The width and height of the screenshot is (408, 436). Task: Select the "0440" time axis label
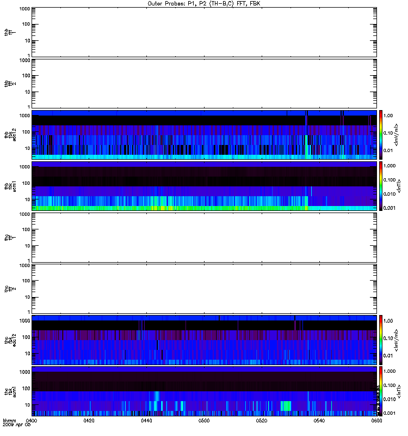(x=146, y=421)
